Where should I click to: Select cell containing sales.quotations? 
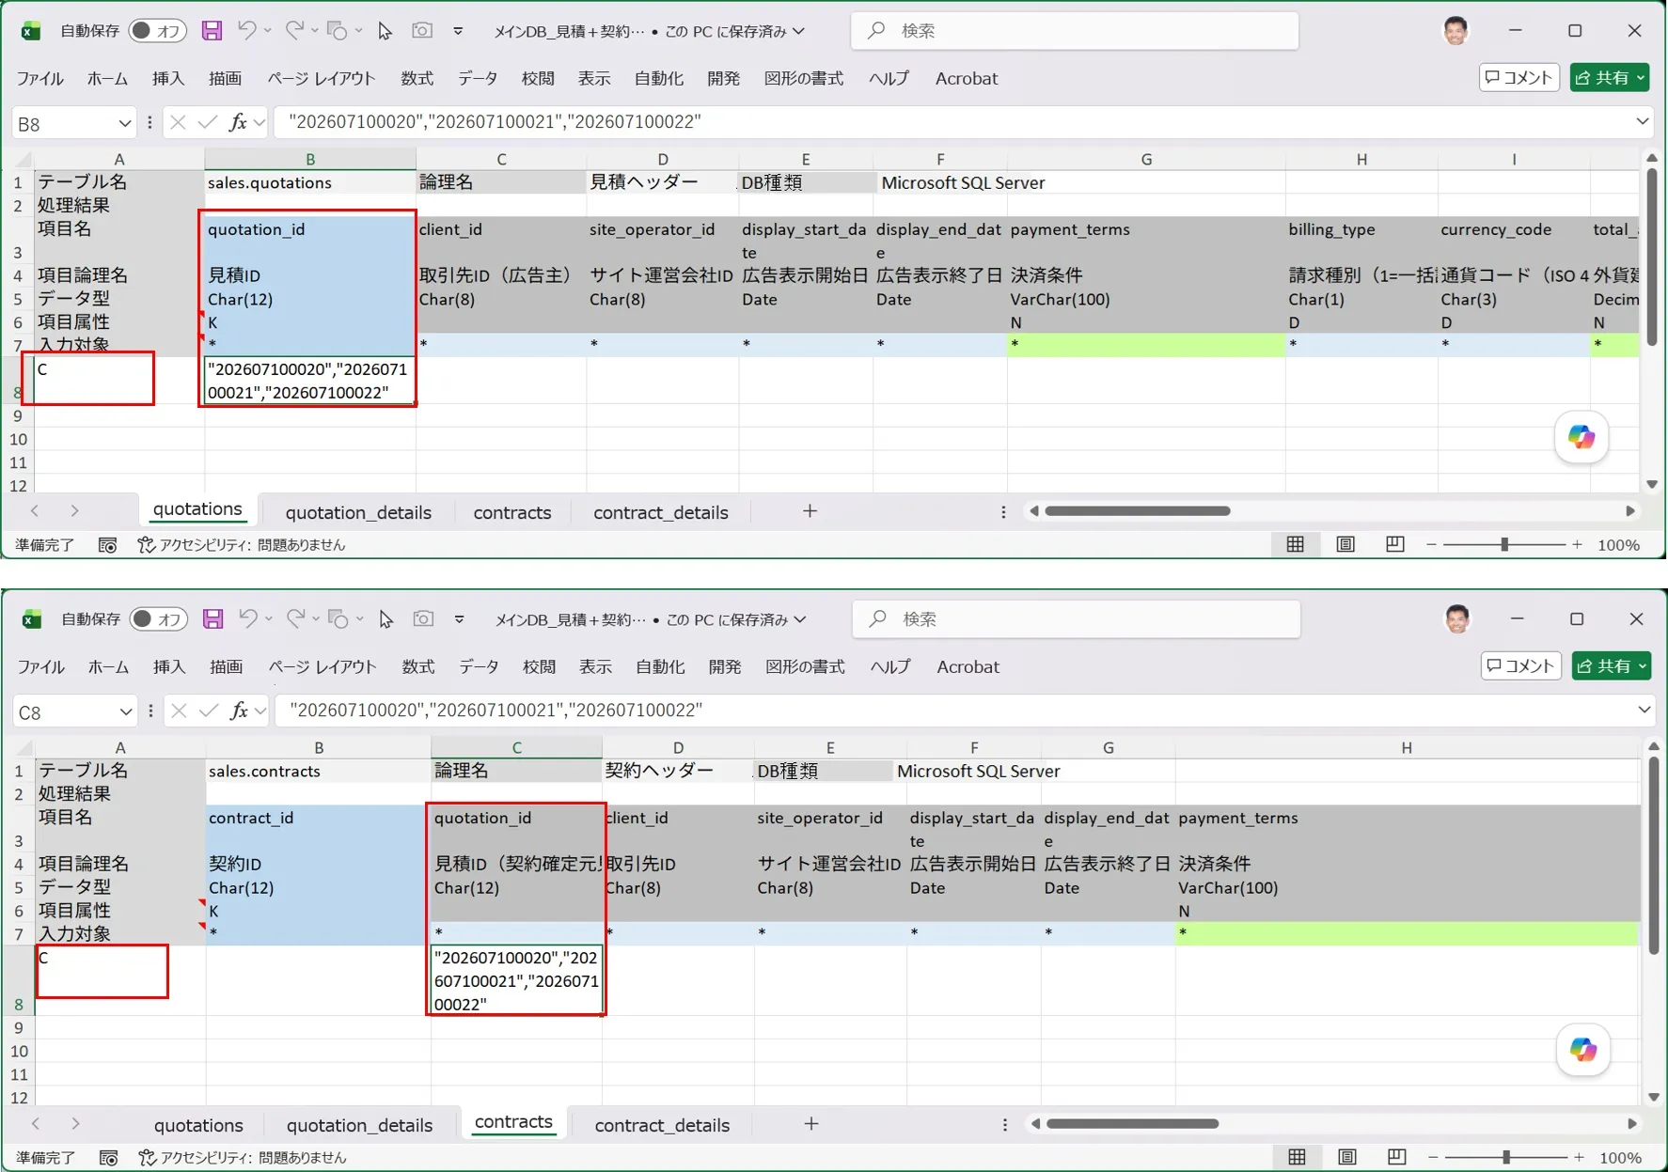tap(310, 182)
